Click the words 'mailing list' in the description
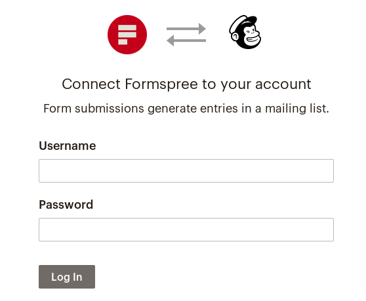 (x=297, y=109)
